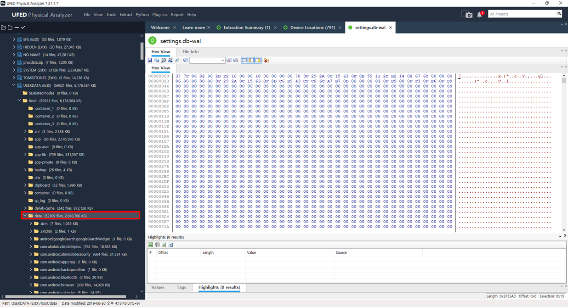Open the Report menu
Image resolution: width=568 pixels, height=307 pixels.
coord(177,15)
